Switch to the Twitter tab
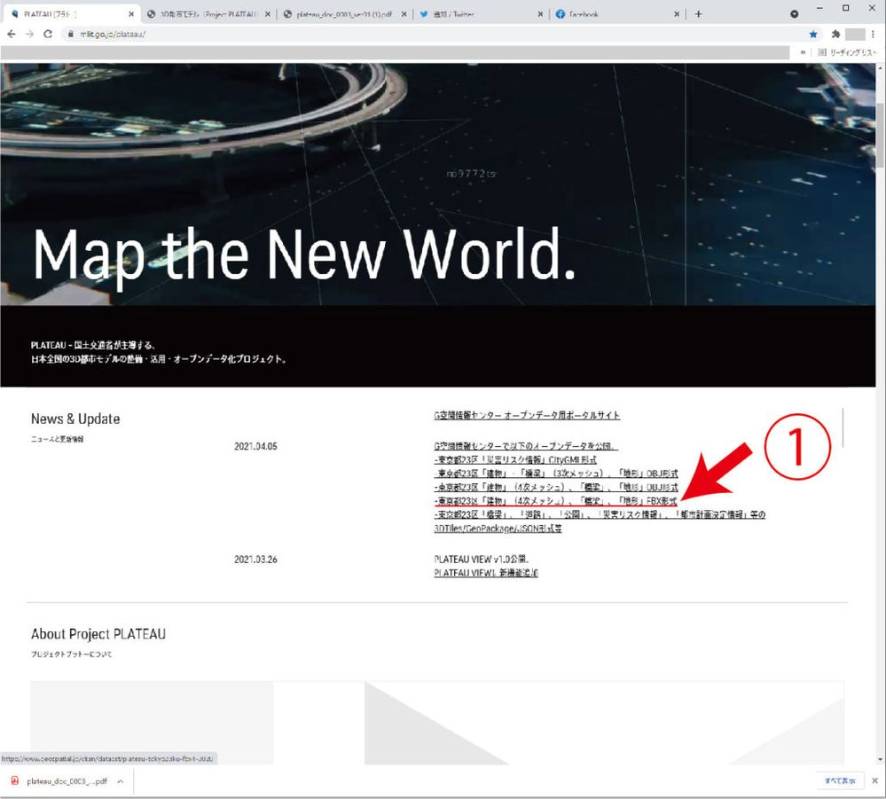 pos(481,14)
